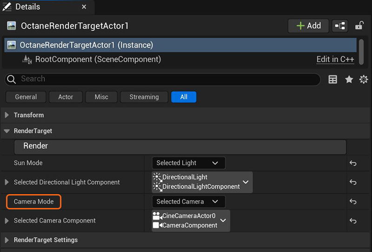This screenshot has width=372, height=252.
Task: Click the CineCameraActor0 camera icon
Action: tap(157, 215)
